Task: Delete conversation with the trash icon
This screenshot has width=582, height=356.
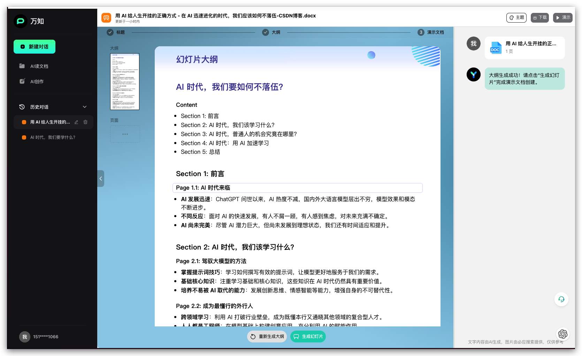Action: pos(85,122)
